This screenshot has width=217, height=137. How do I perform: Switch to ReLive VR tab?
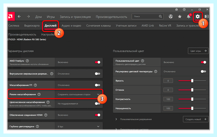click(165, 25)
